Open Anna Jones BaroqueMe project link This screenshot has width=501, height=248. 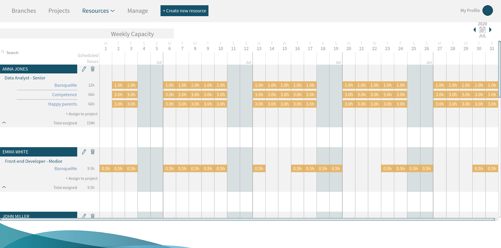pos(66,85)
